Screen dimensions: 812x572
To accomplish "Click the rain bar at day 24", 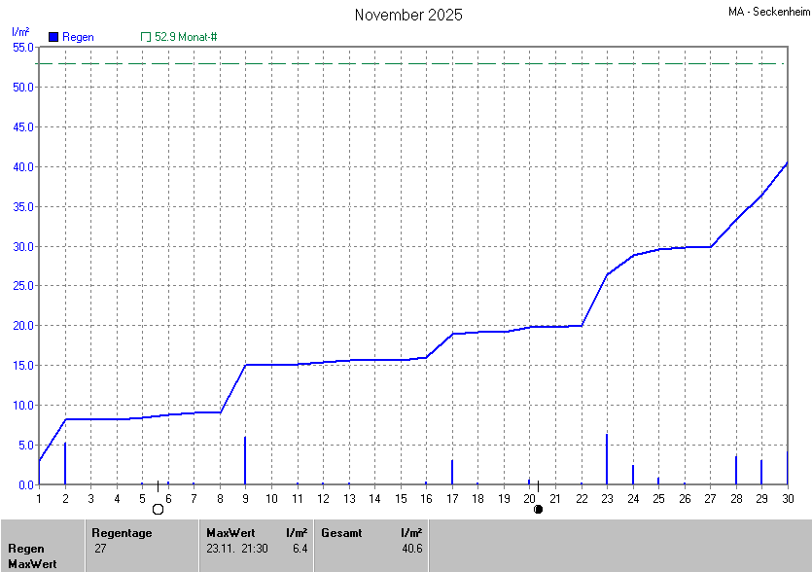I will pyautogui.click(x=632, y=475).
